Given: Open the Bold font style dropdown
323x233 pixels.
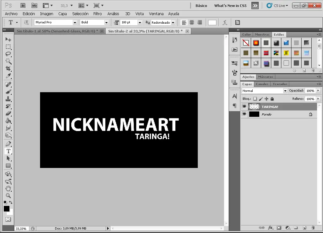Looking at the screenshot, I should (x=107, y=22).
